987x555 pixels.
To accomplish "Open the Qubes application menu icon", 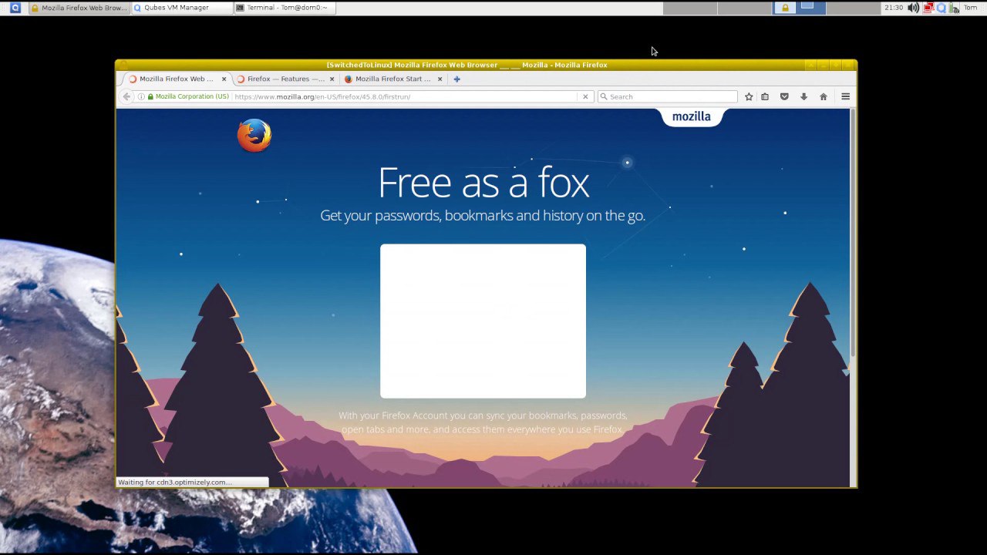I will tap(15, 8).
